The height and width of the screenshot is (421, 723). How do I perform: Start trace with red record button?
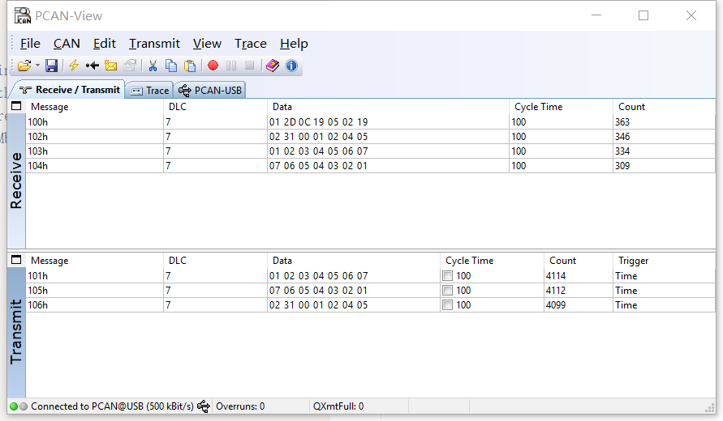point(213,66)
